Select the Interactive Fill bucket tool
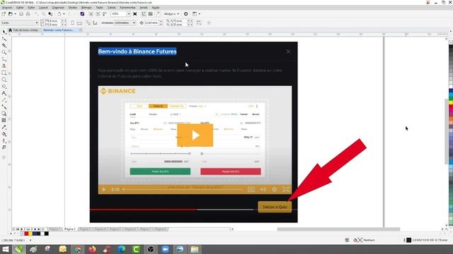This screenshot has width=453, height=254. [x=4, y=134]
